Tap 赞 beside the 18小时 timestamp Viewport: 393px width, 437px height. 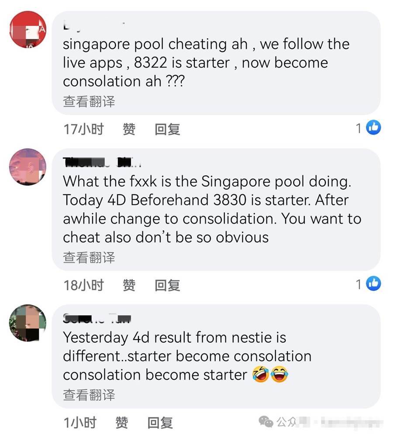[x=129, y=285]
